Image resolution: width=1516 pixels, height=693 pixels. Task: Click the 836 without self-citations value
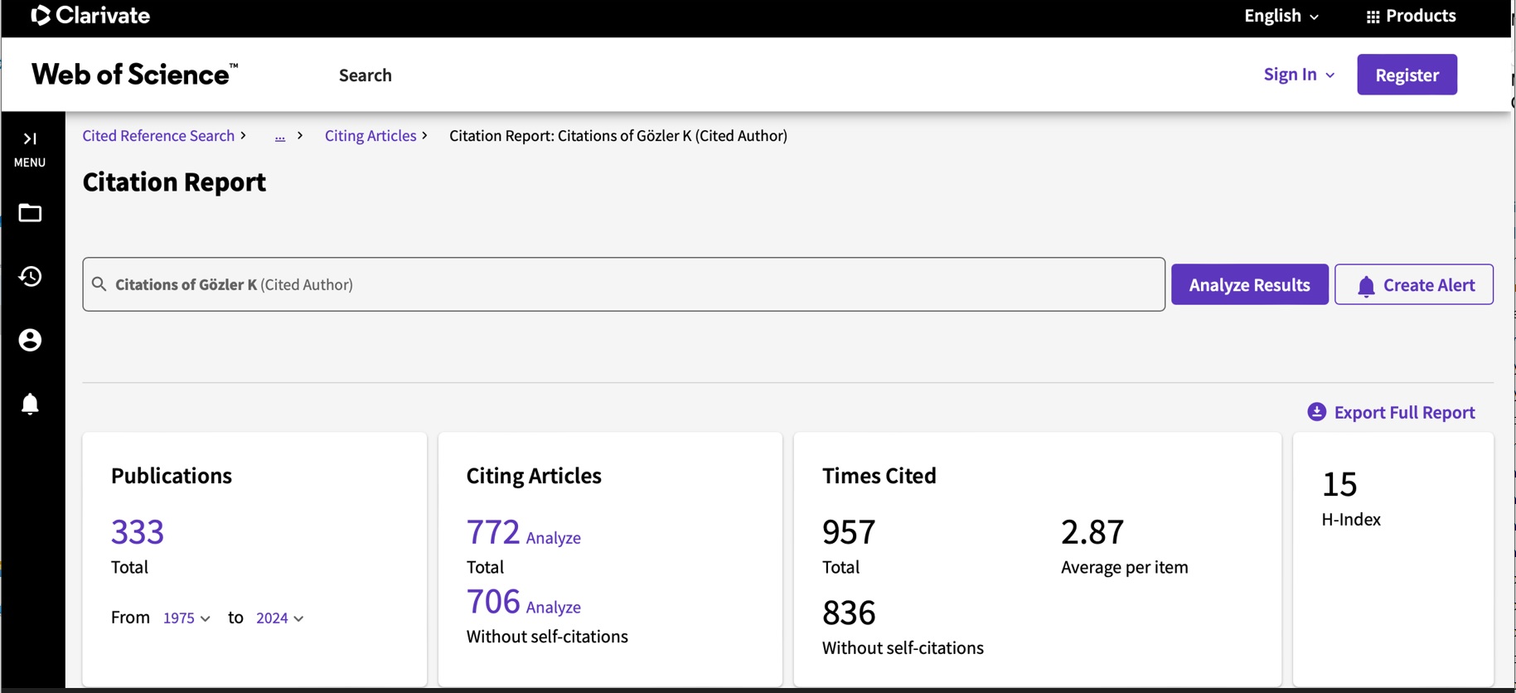pyautogui.click(x=849, y=613)
